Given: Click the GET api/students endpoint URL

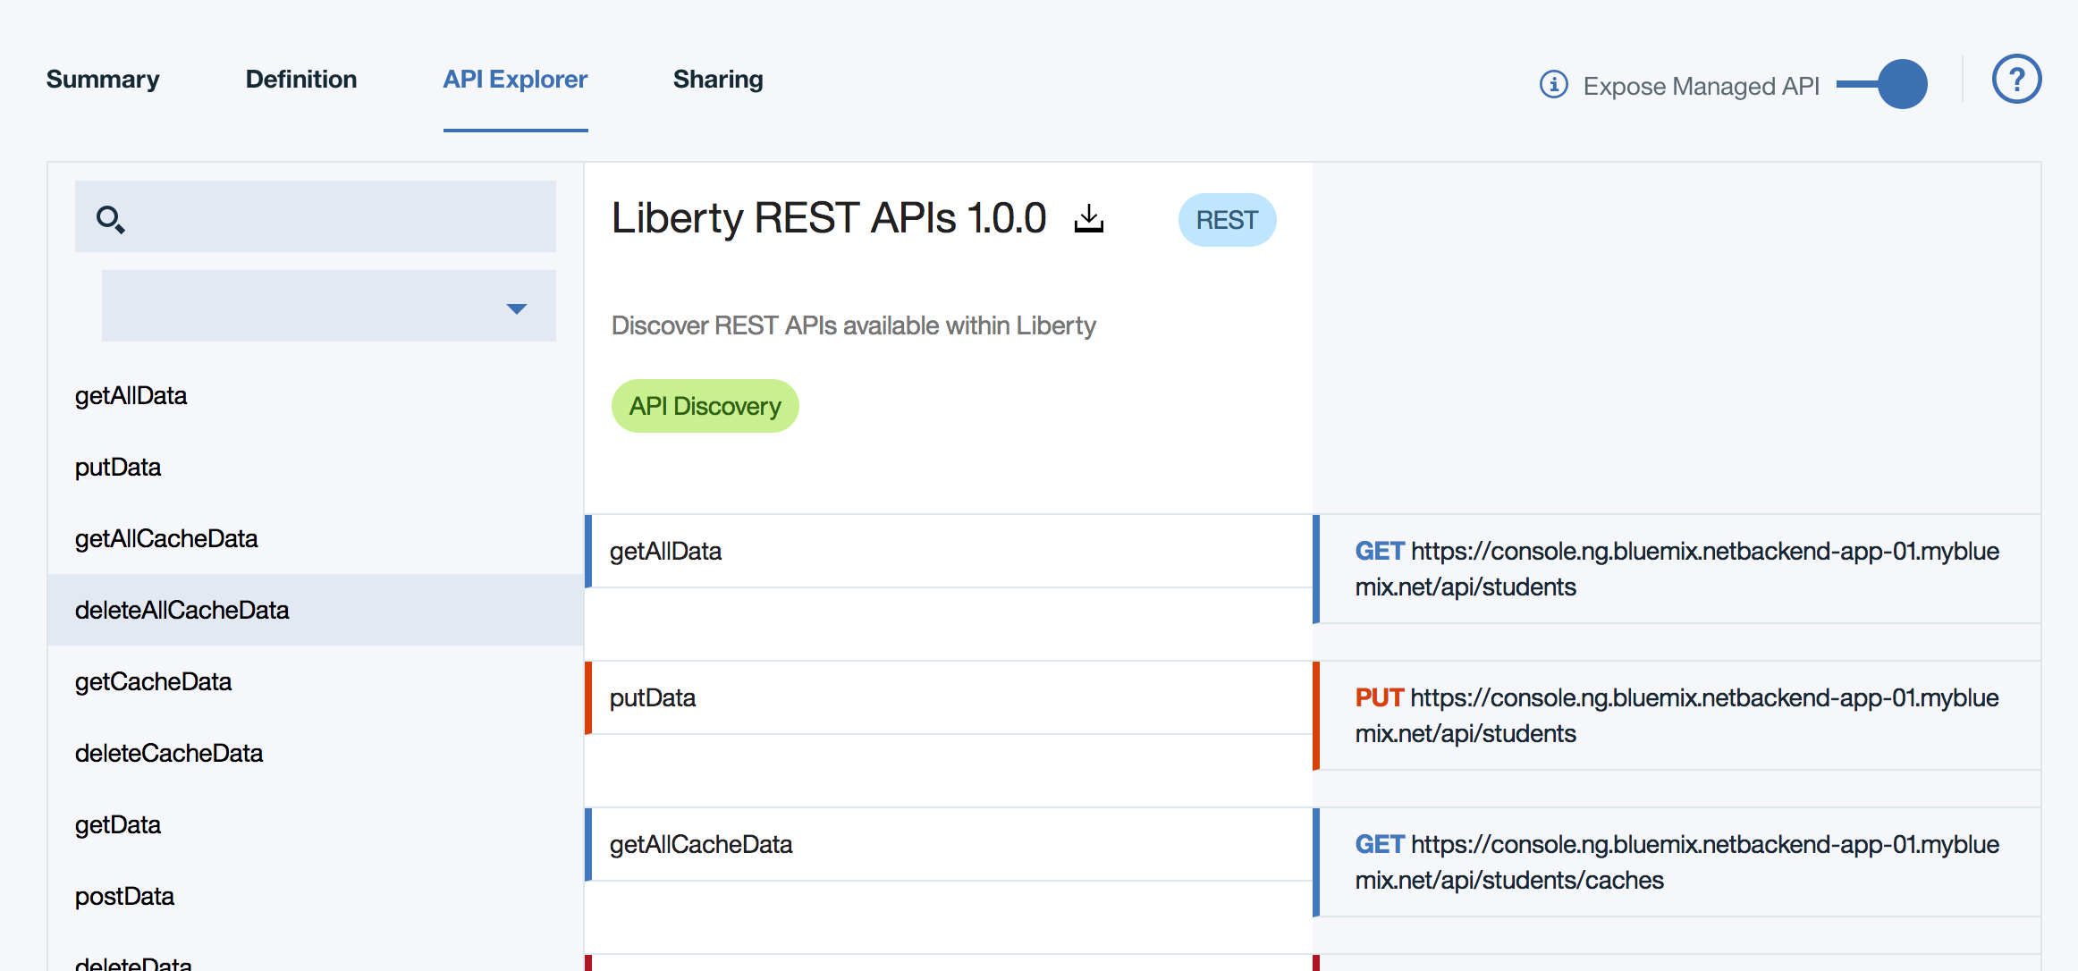Looking at the screenshot, I should click(1677, 569).
